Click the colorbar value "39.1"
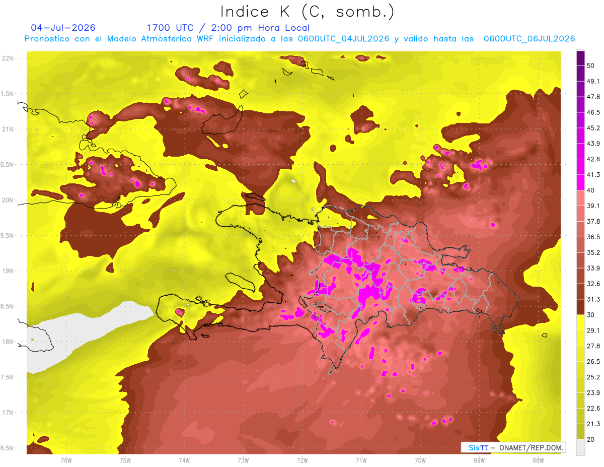Image resolution: width=604 pixels, height=467 pixels. (x=593, y=206)
